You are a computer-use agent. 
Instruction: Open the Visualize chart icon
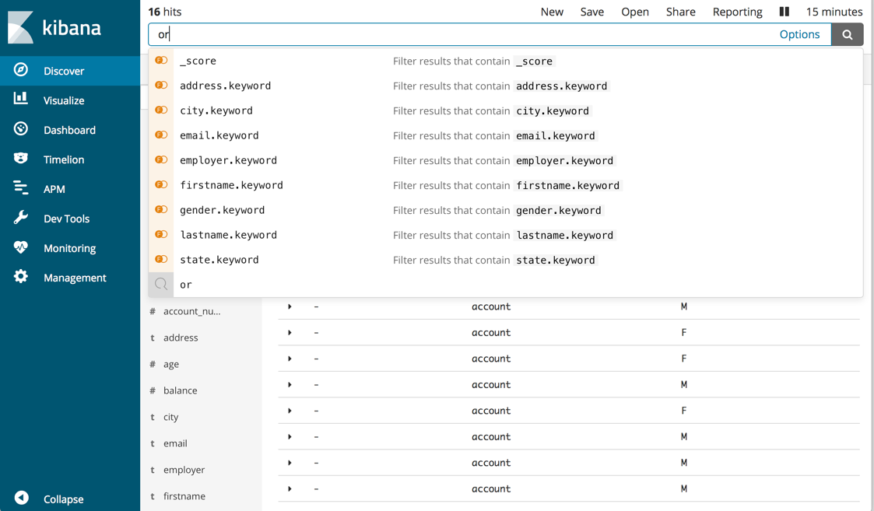21,99
